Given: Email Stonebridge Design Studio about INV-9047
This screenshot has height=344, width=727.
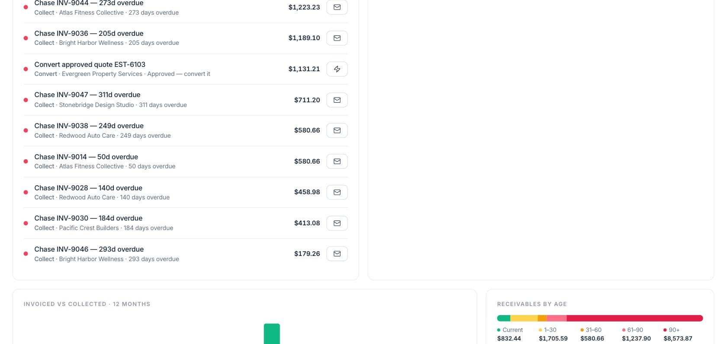Looking at the screenshot, I should tap(337, 100).
